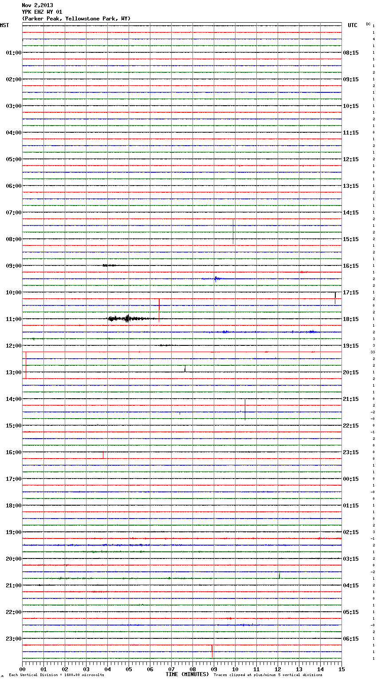The image size is (377, 681).
Task: Click the 06:15 UTC time label
Action: click(x=351, y=639)
